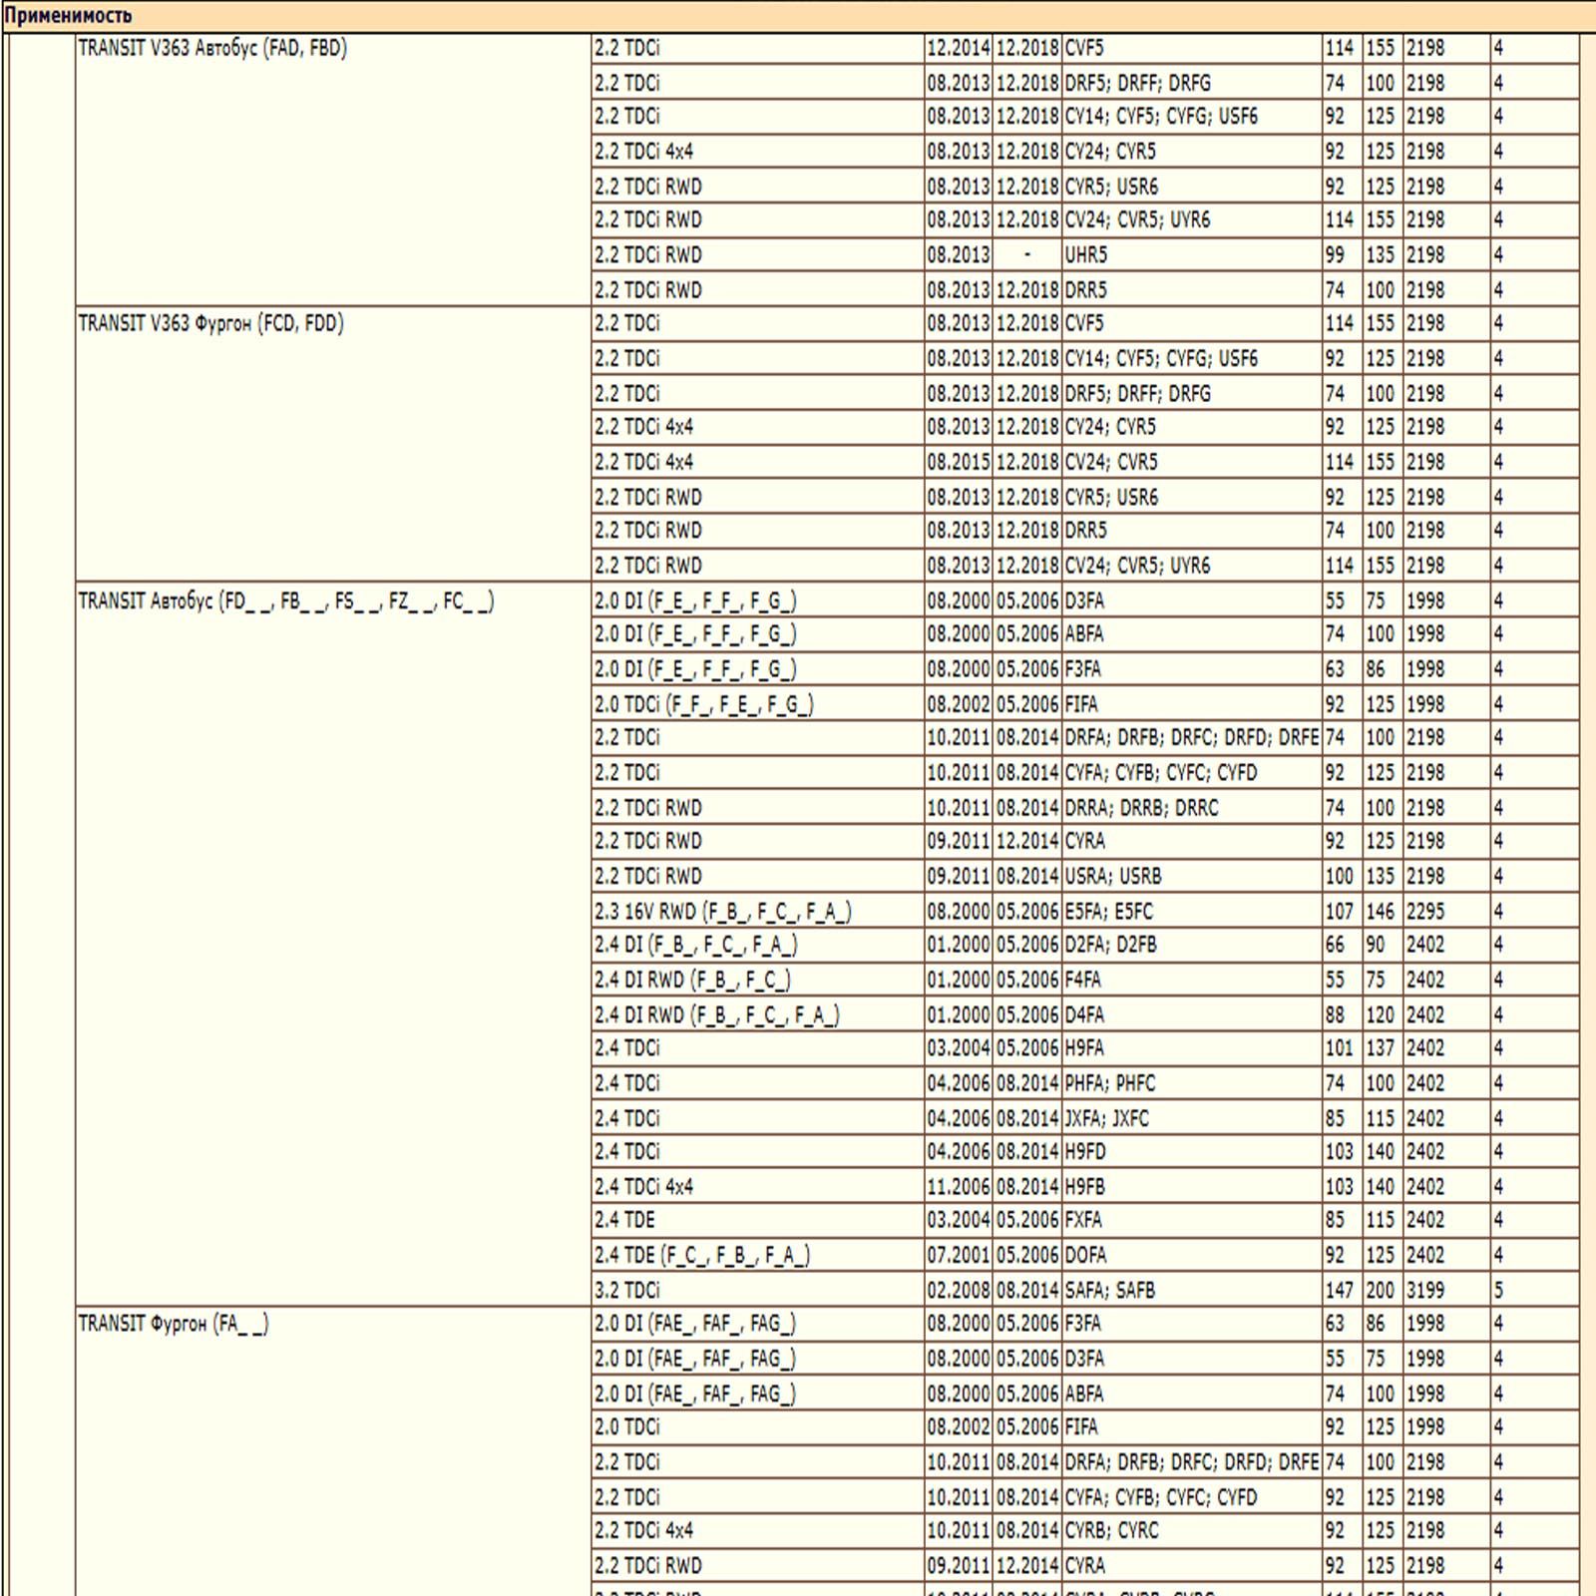This screenshot has height=1596, width=1596.
Task: Click the 2295 displacement value
Action: click(1425, 911)
